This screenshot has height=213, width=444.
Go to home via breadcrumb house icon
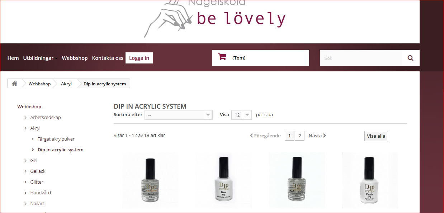click(x=14, y=84)
